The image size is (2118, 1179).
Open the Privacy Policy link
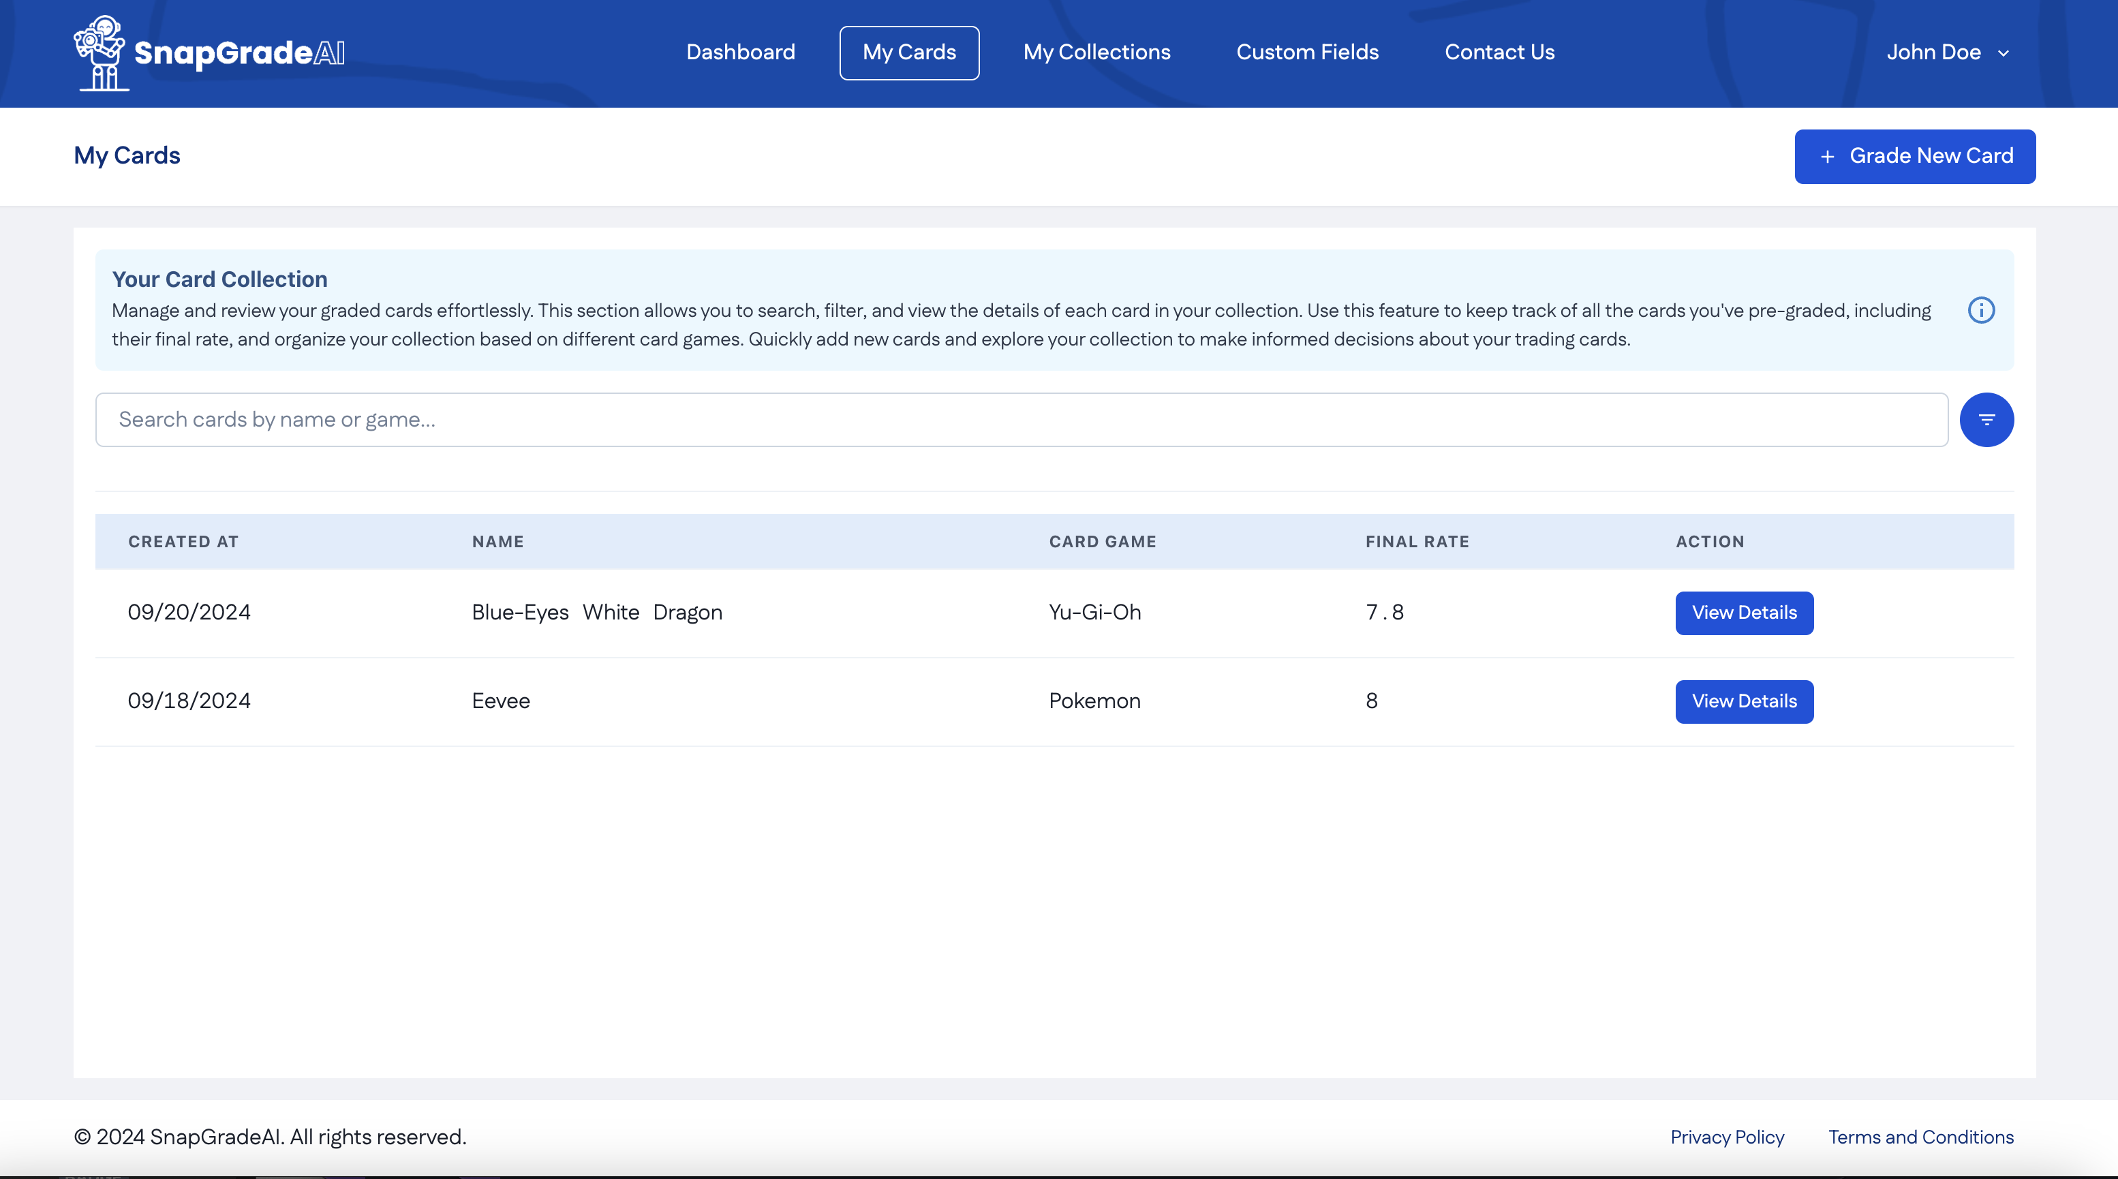(x=1727, y=1137)
